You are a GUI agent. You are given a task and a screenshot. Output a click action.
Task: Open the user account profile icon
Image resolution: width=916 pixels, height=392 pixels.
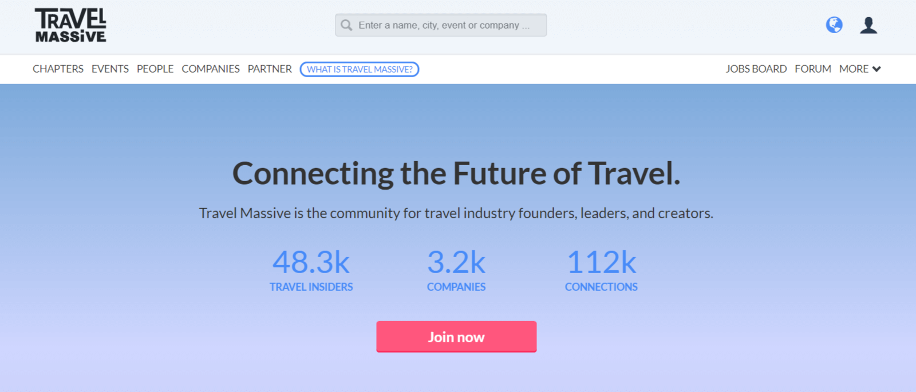(868, 25)
